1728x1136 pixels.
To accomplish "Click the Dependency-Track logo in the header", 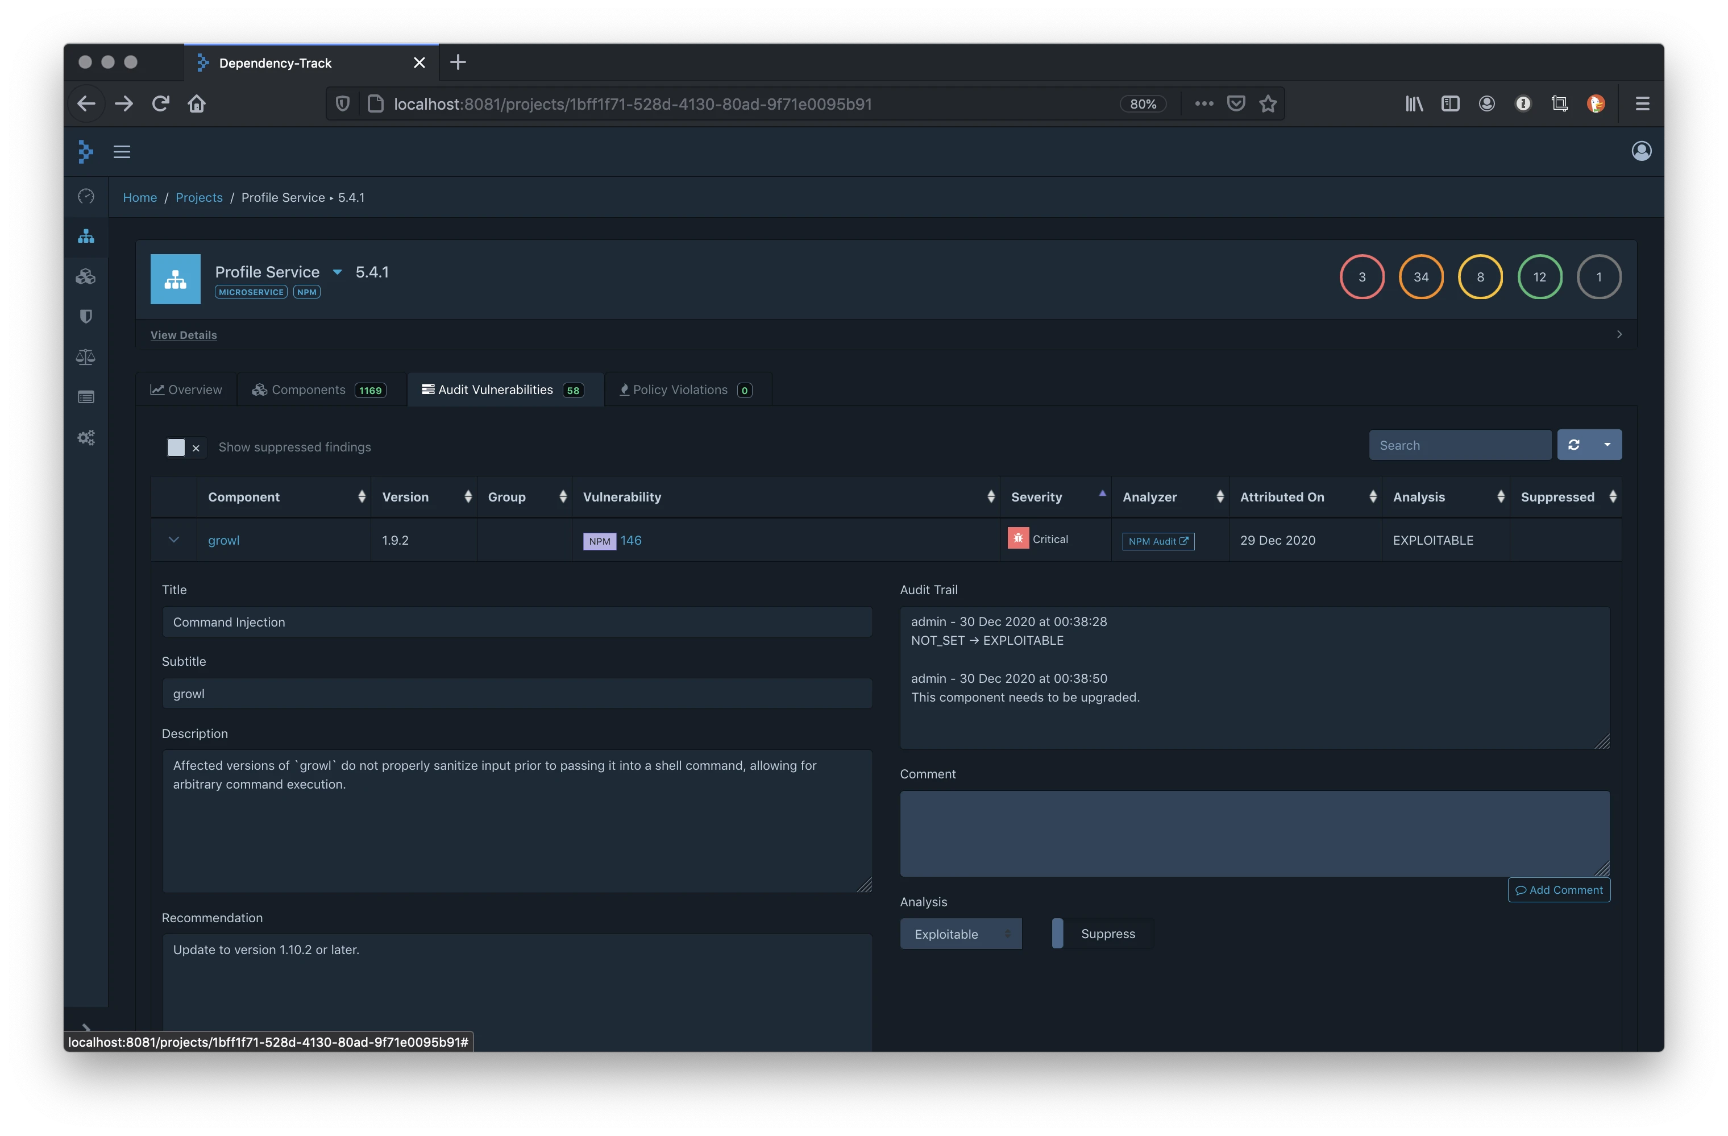I will (x=85, y=151).
